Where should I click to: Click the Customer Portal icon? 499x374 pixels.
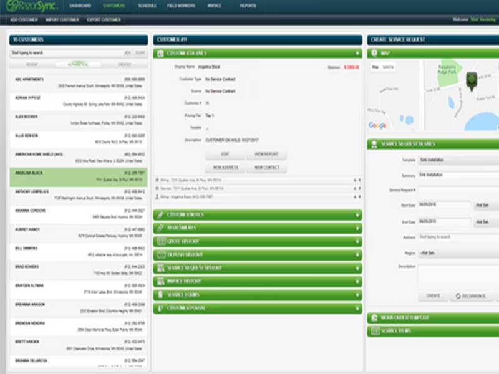pos(160,308)
